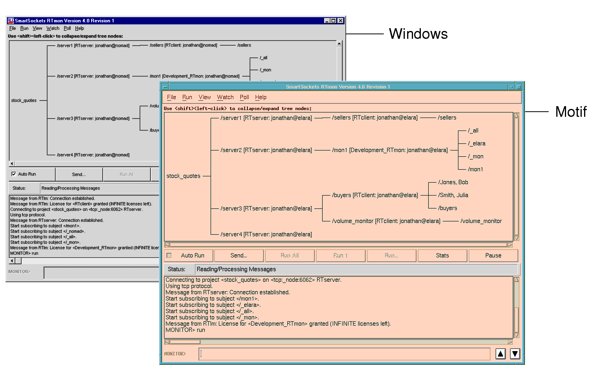Click Motif window menu button in title bar

point(165,87)
